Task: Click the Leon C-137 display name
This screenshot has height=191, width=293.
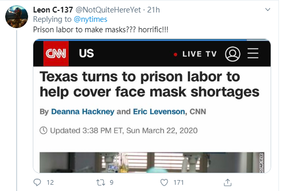Action: point(53,10)
